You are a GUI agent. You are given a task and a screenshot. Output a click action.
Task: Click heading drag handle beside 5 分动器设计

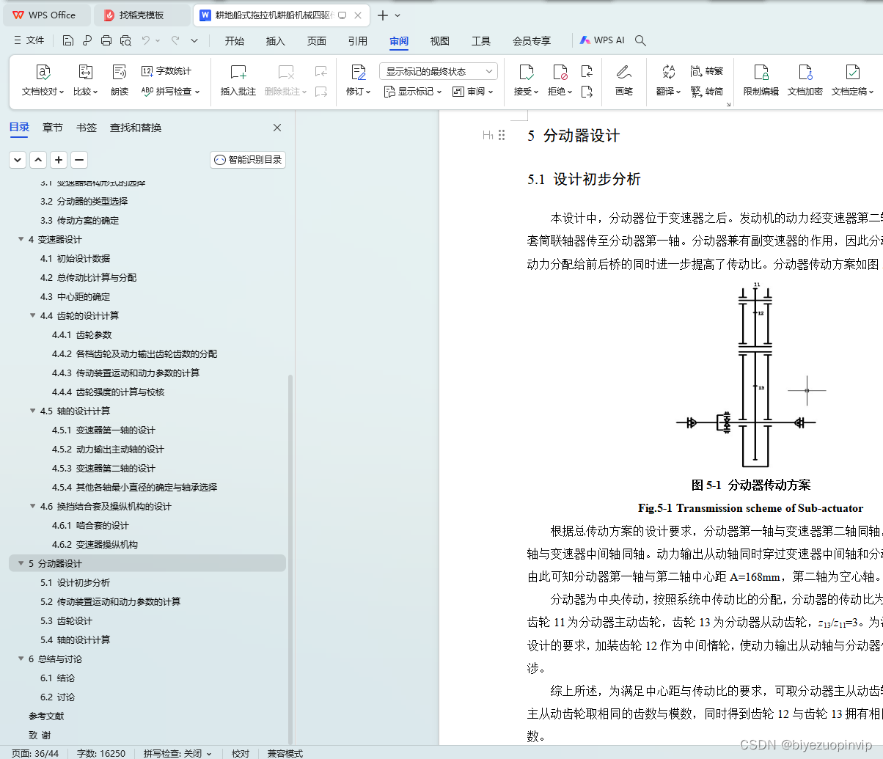502,135
